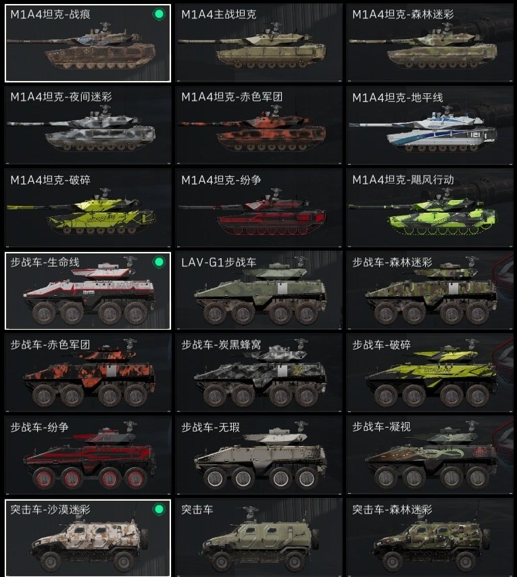Choose the 步战车-森林迷彩 skin
Screen dimensions: 517x577
tap(430, 291)
